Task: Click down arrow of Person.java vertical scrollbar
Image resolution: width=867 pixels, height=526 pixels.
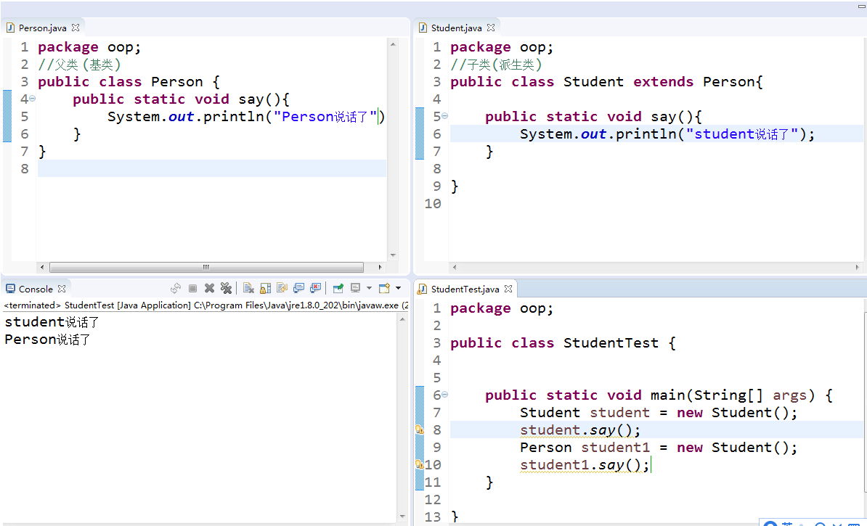Action: (x=393, y=255)
